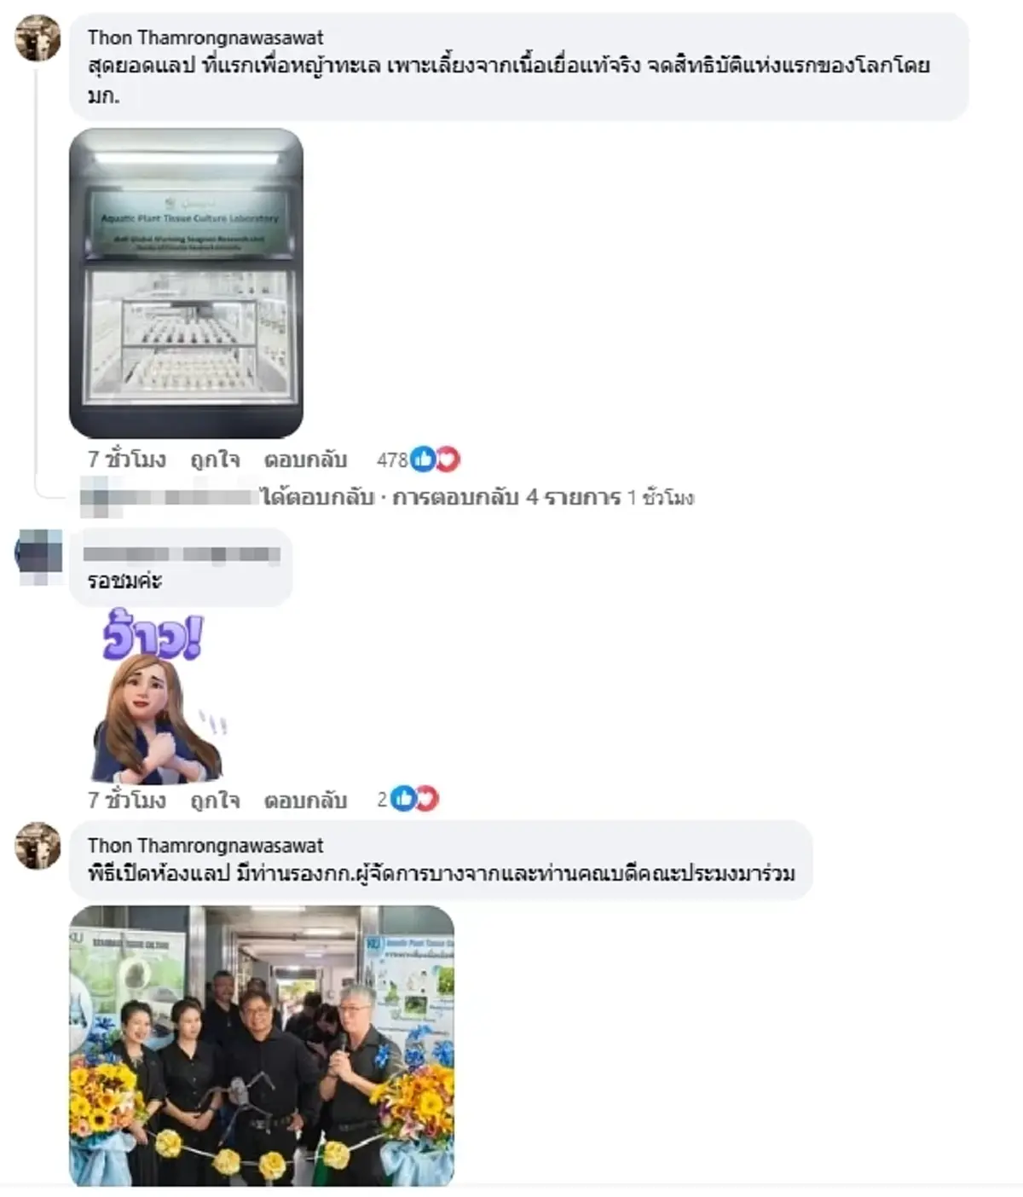Screen dimensions: 1023x1197
Task: Open Thon Thamrongnawasawat name on last comment
Action: (205, 846)
